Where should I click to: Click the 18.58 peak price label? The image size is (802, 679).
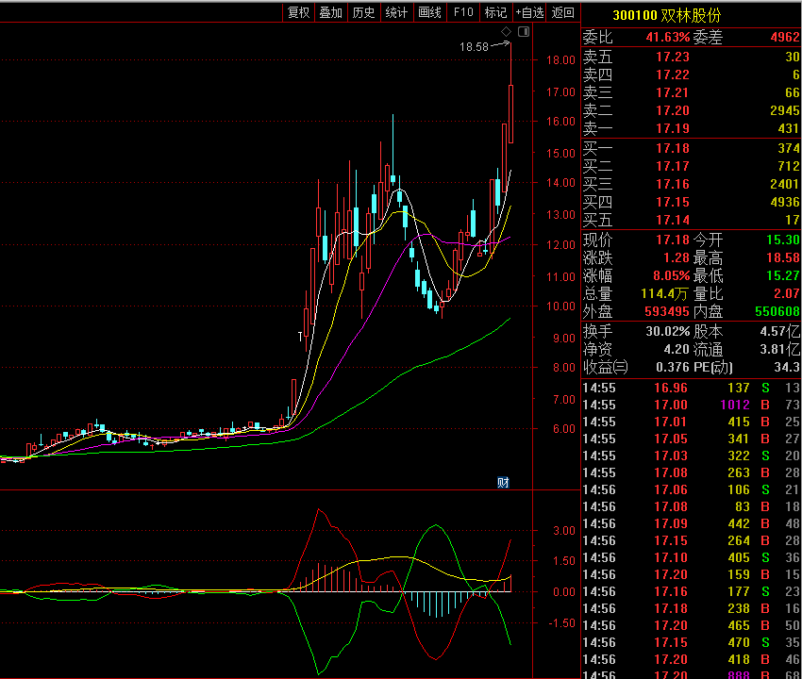[474, 47]
